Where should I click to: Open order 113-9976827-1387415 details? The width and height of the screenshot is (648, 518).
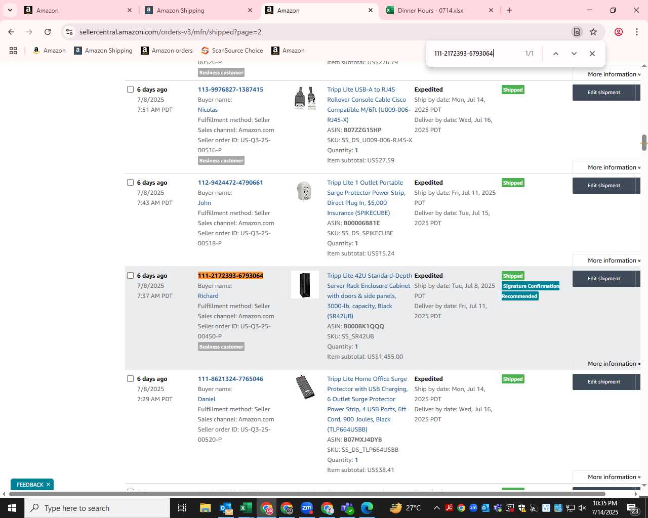coord(230,90)
